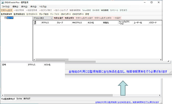Click log panel IPアドレス column header
172x104 pixels.
point(35,65)
